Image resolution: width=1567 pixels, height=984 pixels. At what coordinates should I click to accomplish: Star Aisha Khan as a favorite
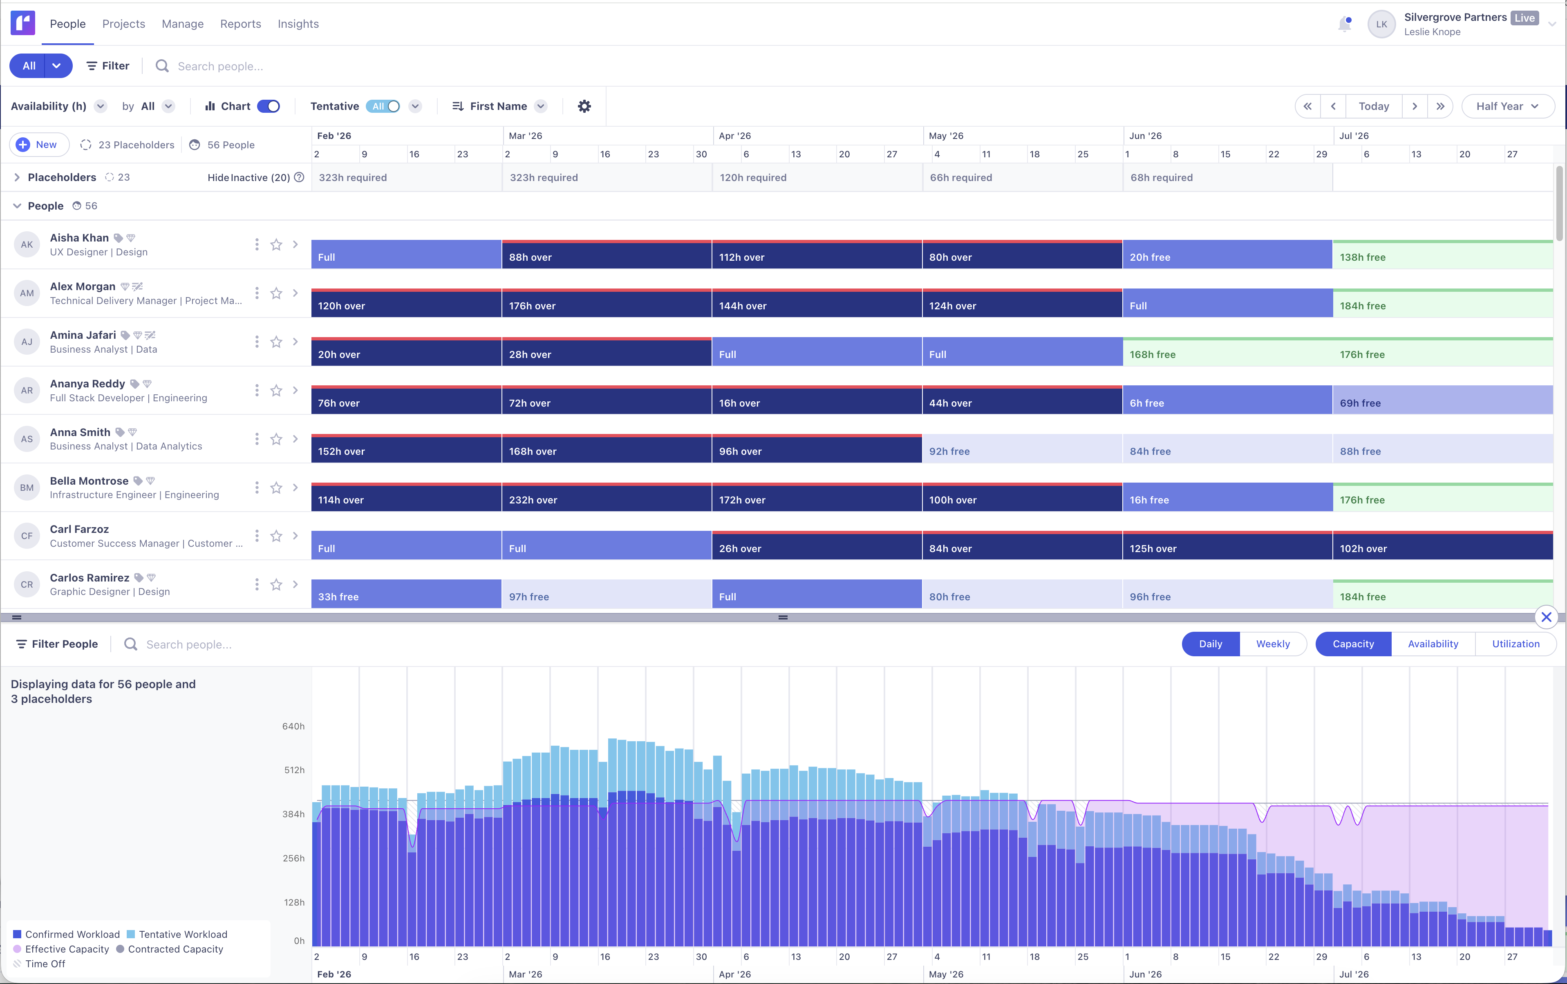(x=276, y=245)
